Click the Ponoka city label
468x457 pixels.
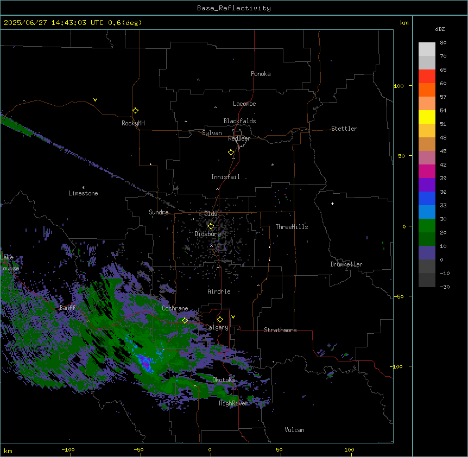261,74
